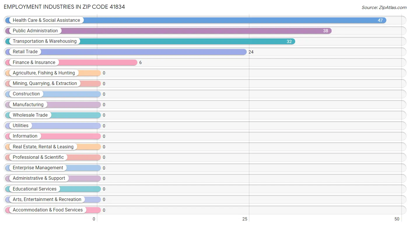Click the Wholesale Trade label

coord(30,115)
